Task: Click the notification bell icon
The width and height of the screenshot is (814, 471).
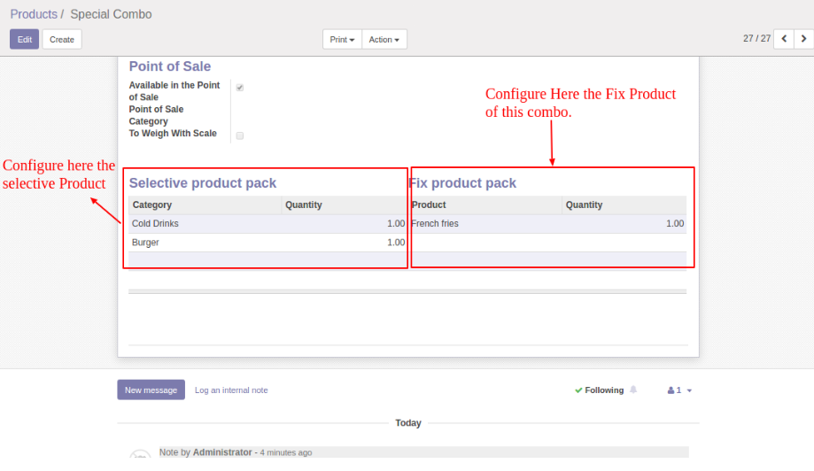Action: tap(633, 390)
